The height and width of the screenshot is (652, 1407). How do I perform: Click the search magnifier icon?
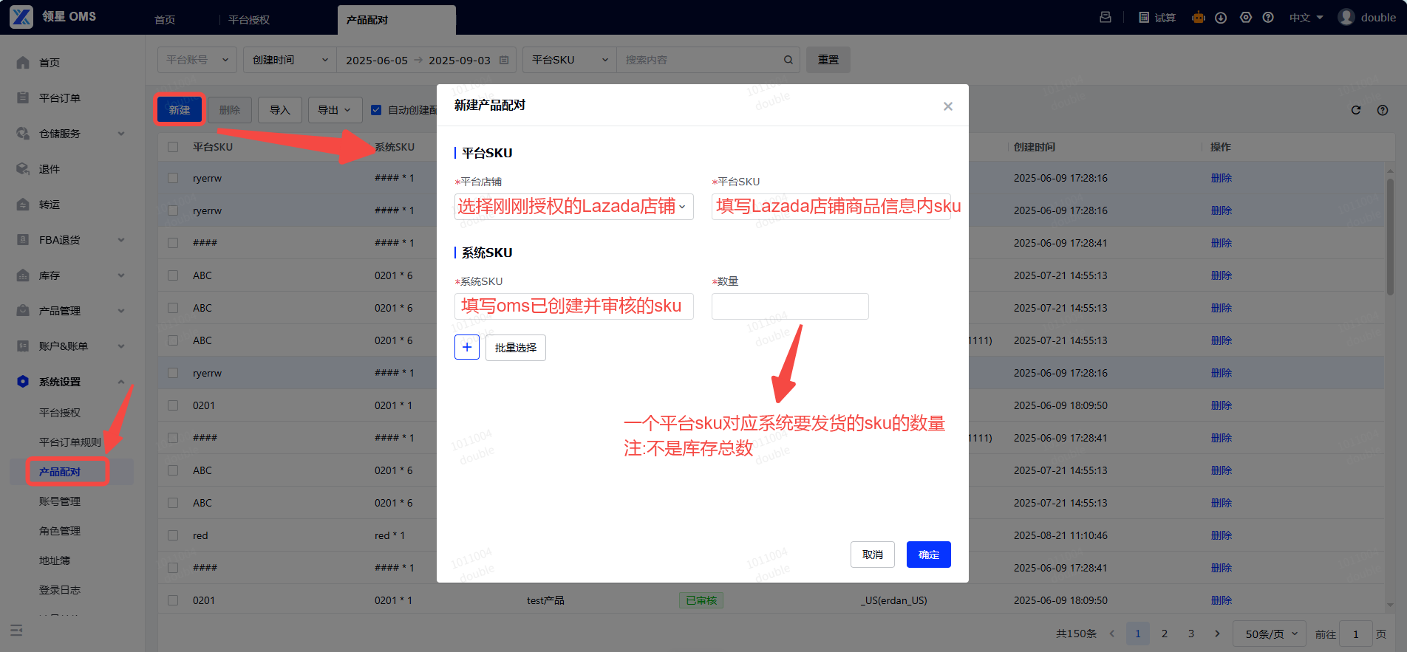788,60
